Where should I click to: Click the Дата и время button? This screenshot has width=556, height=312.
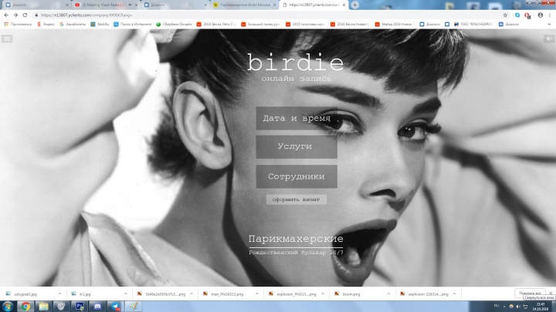coord(297,118)
